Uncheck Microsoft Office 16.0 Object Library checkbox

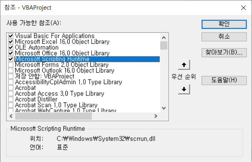(x=11, y=53)
